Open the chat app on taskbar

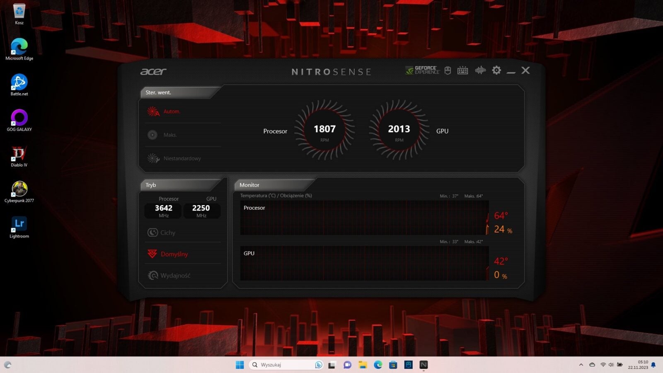click(x=347, y=365)
